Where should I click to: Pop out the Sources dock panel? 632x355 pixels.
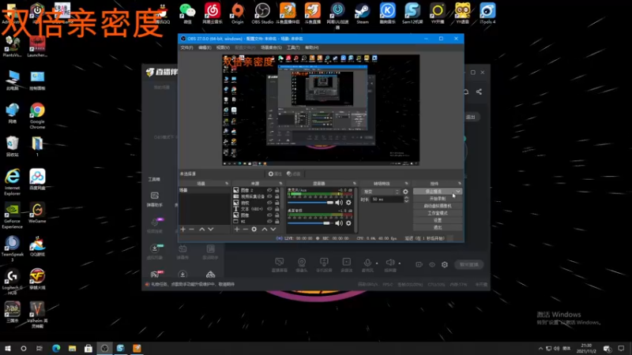click(x=281, y=184)
